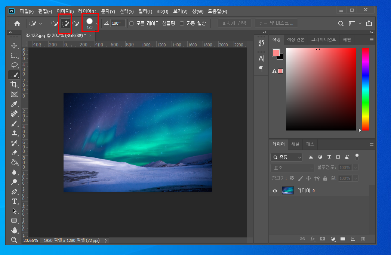
Task: Click the share export icon
Action: tap(369, 24)
